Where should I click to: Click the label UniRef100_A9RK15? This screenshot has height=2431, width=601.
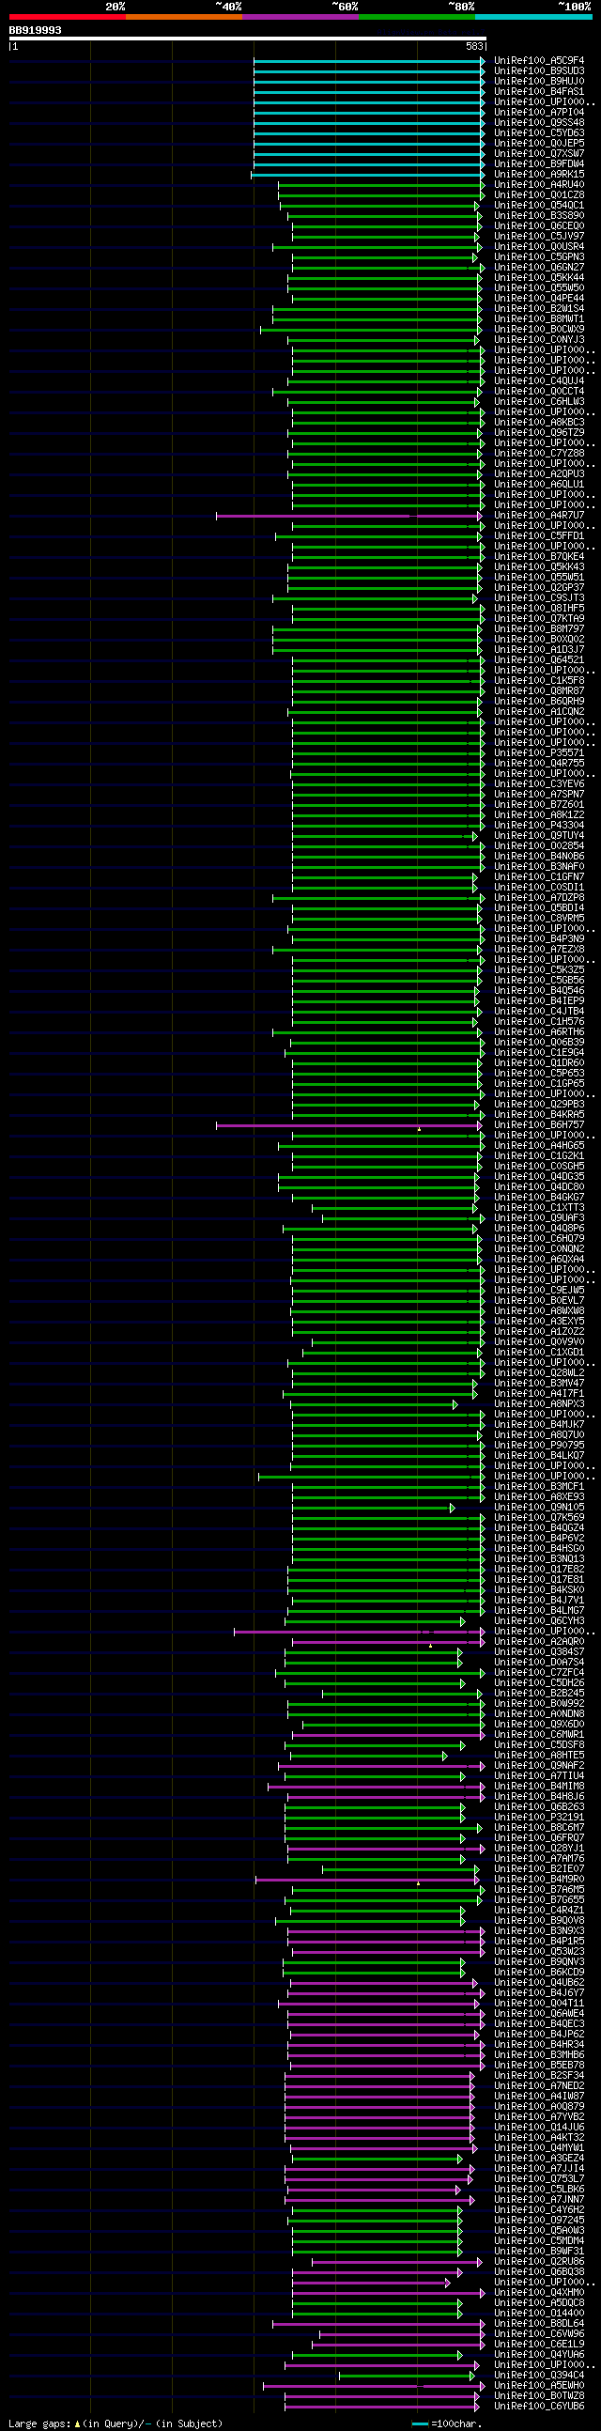(x=539, y=175)
